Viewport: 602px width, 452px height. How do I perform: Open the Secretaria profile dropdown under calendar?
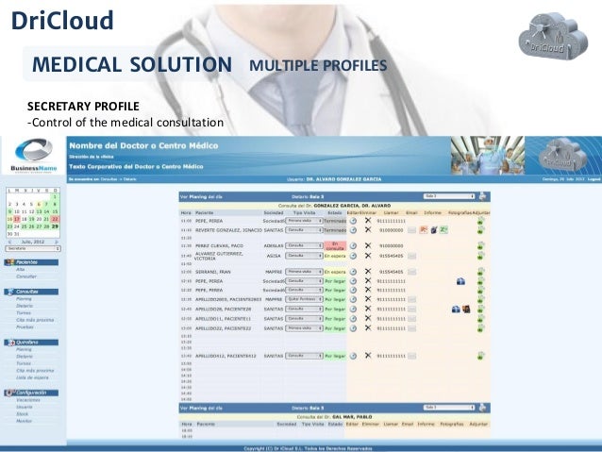click(33, 249)
